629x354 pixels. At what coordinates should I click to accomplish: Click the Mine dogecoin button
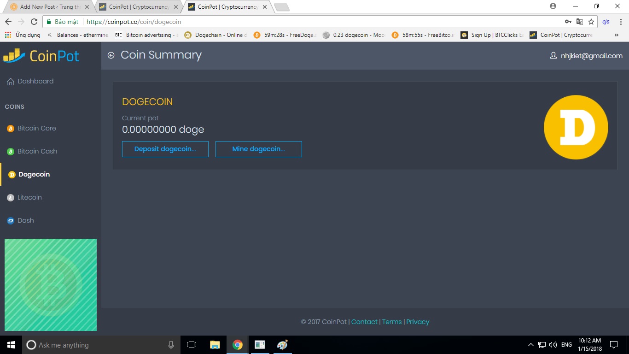click(259, 149)
